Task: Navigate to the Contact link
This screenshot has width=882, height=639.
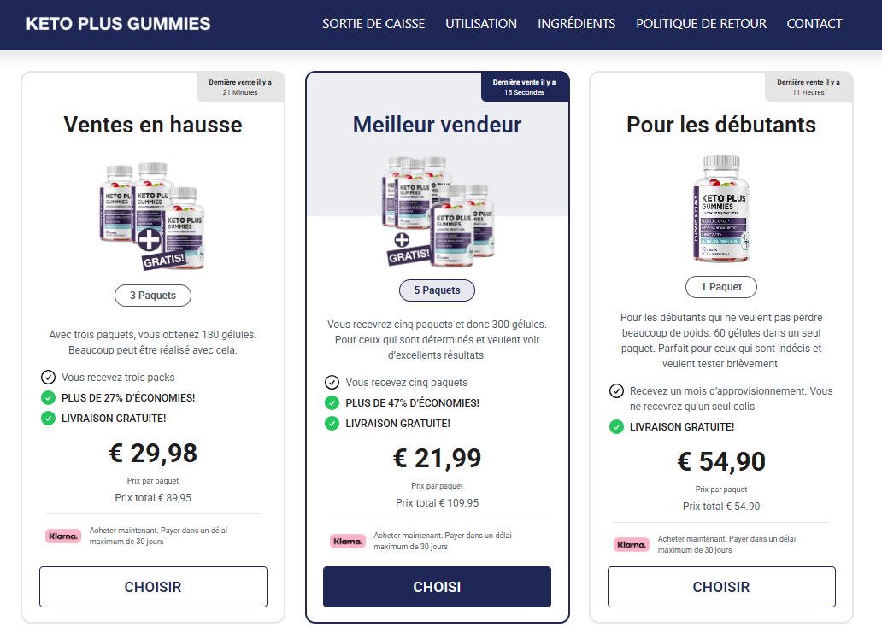Action: click(814, 24)
